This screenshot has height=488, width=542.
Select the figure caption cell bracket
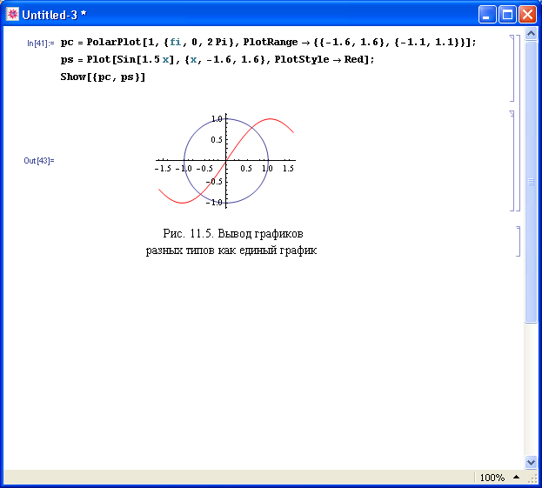(x=518, y=241)
